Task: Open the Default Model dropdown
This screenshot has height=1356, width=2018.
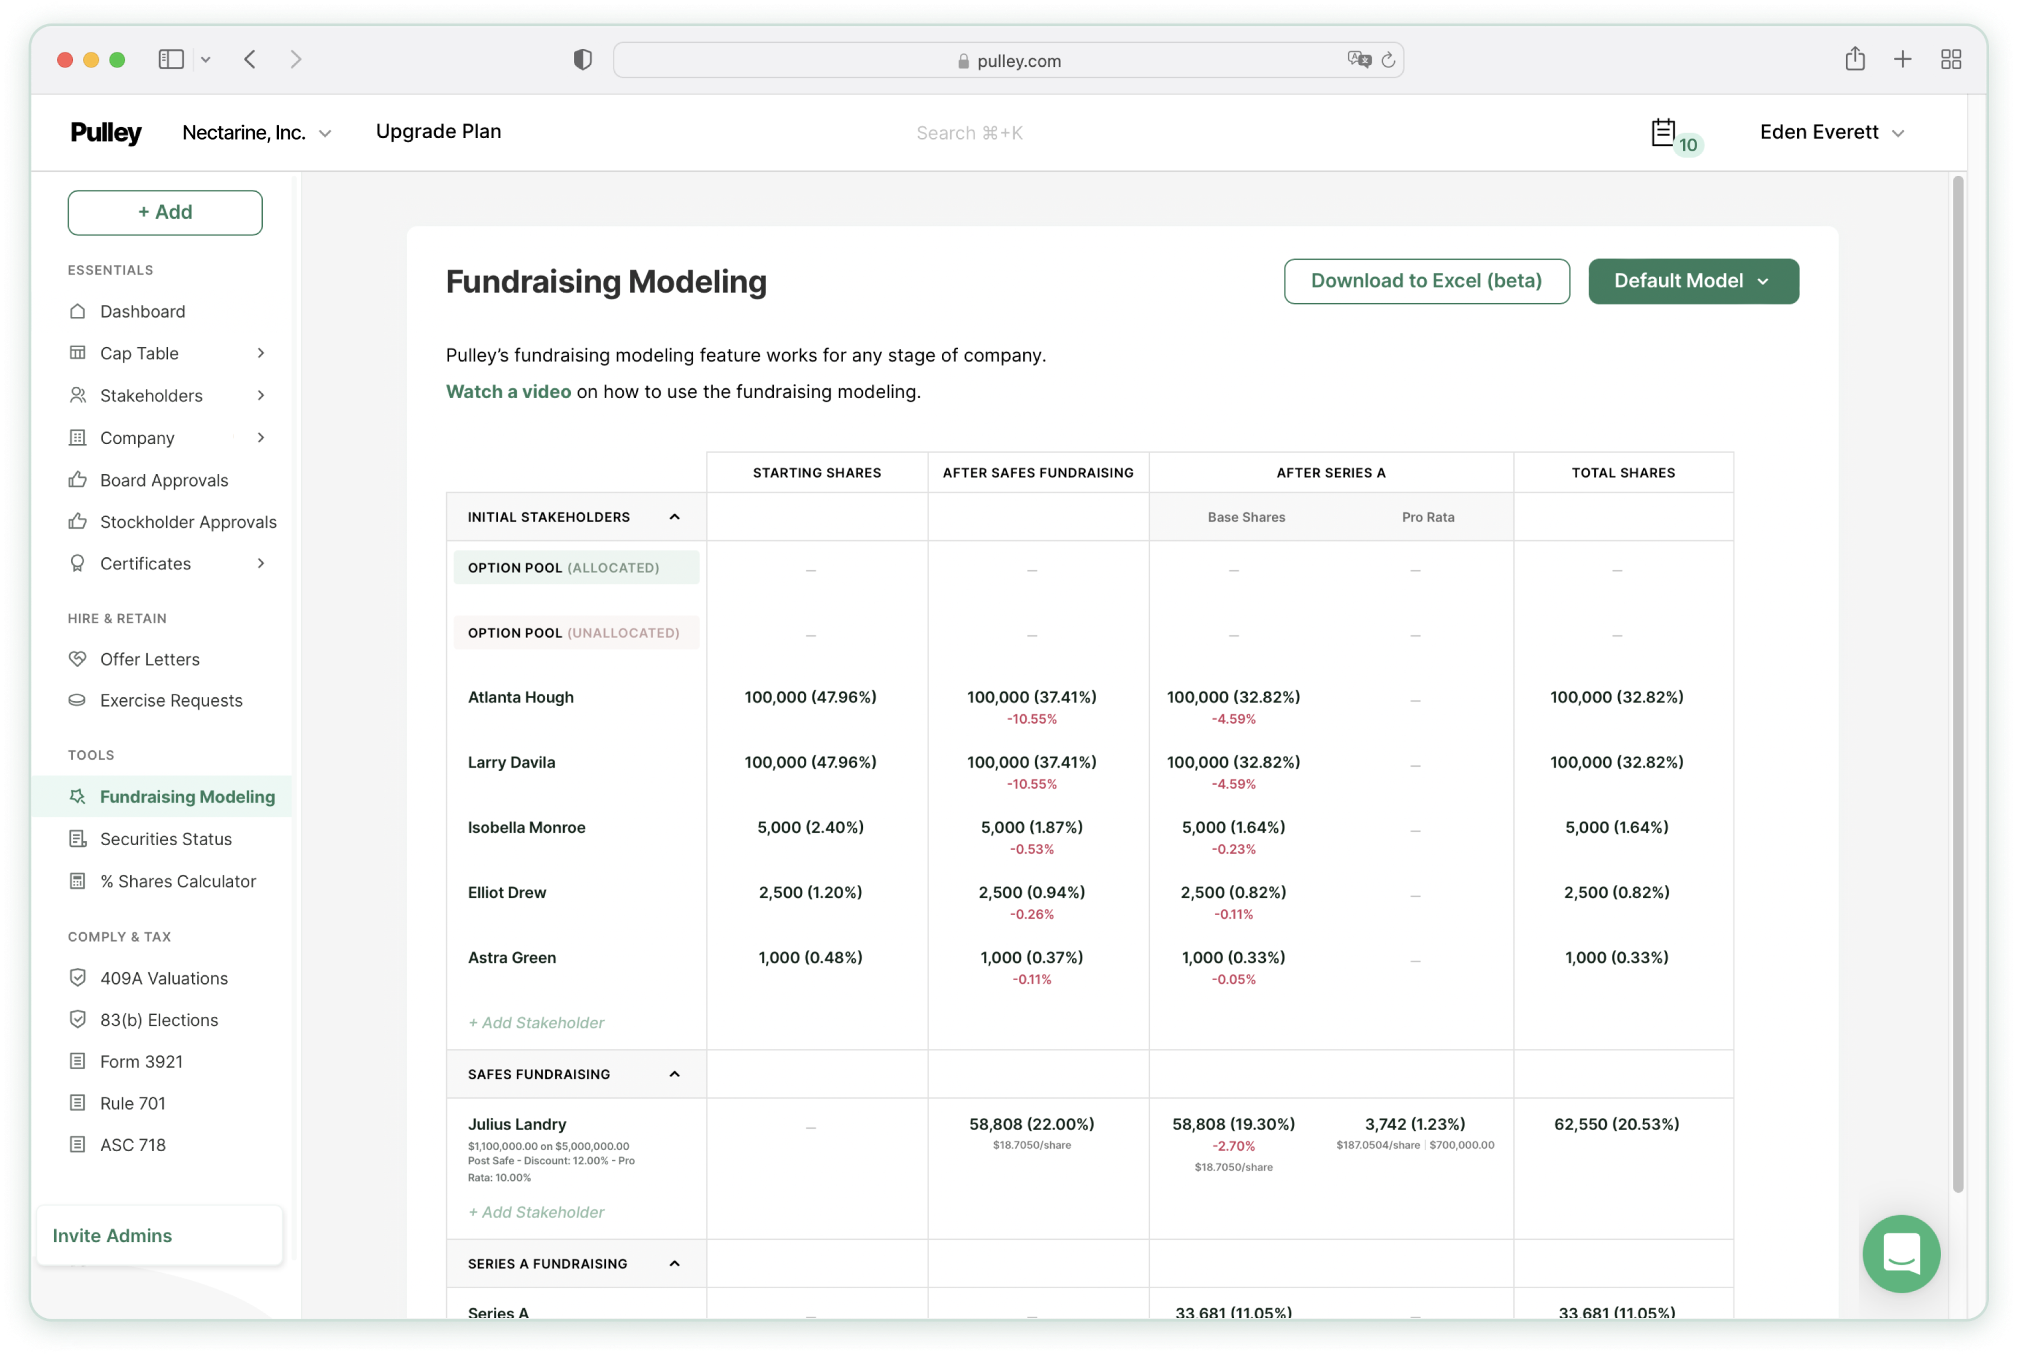Action: (x=1693, y=281)
